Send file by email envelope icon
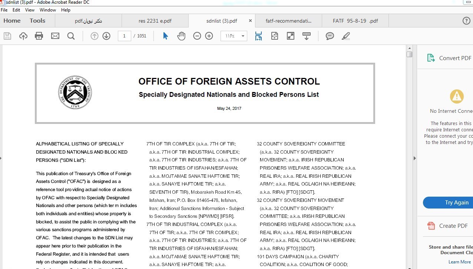Screen dimensions: 473x269 pyautogui.click(x=55, y=36)
